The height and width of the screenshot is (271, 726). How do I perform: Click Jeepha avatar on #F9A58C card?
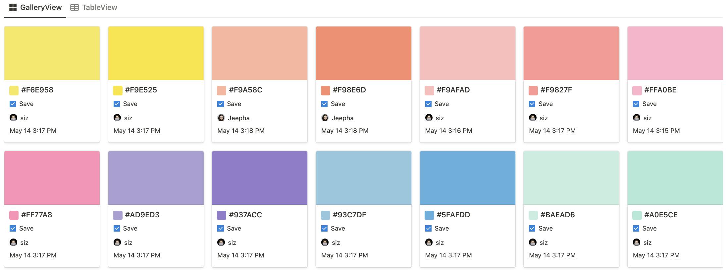[x=221, y=118]
